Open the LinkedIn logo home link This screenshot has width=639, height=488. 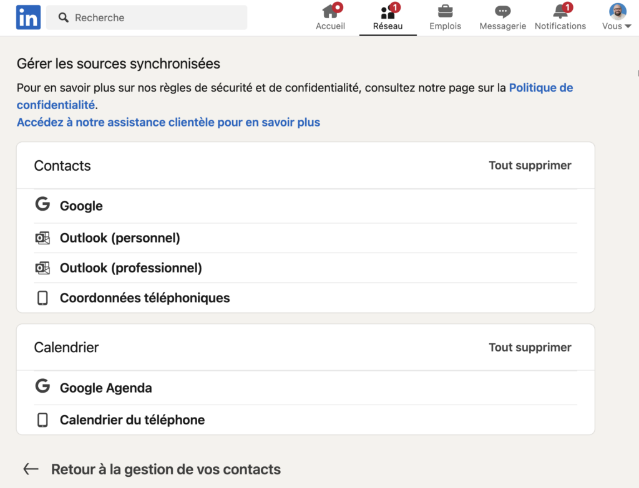28,17
